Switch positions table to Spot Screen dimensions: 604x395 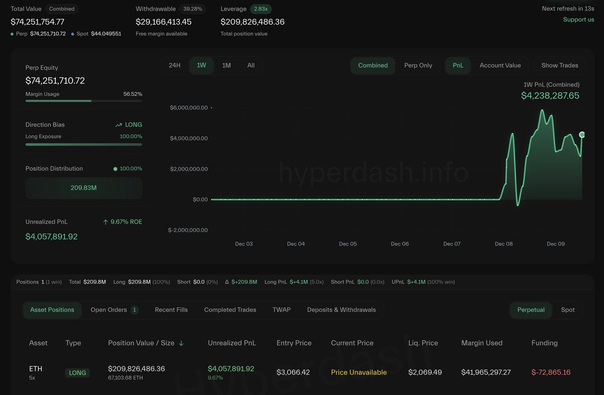point(568,310)
